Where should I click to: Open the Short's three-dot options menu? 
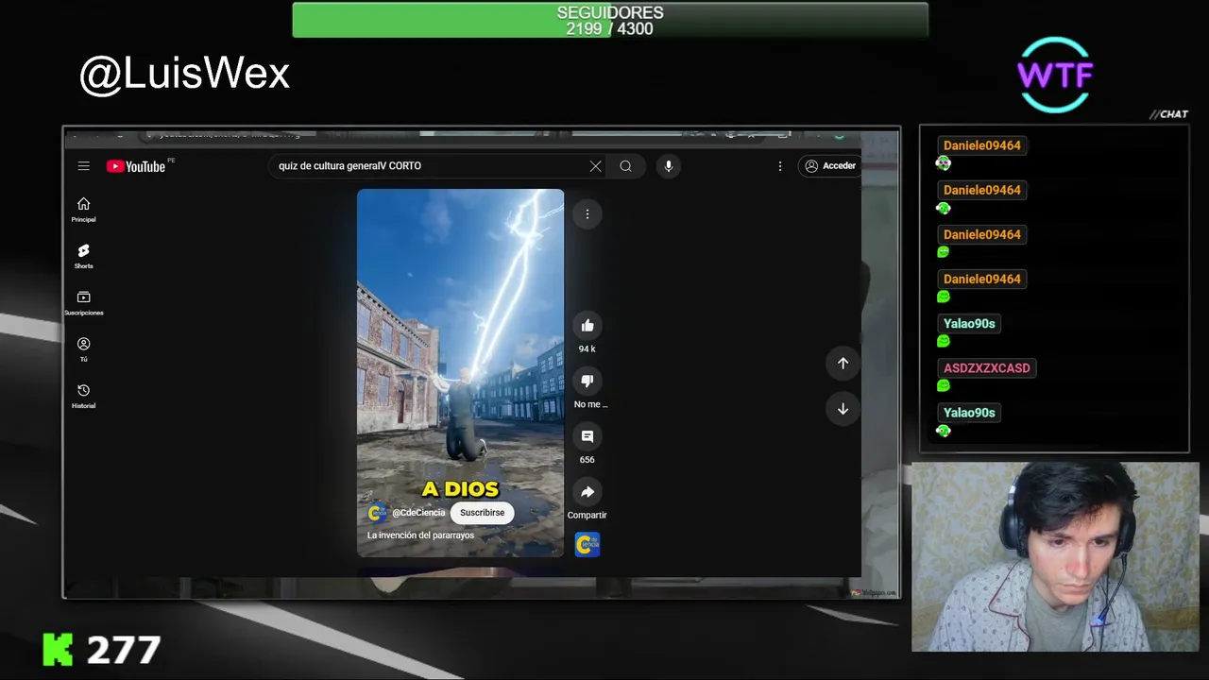(587, 214)
